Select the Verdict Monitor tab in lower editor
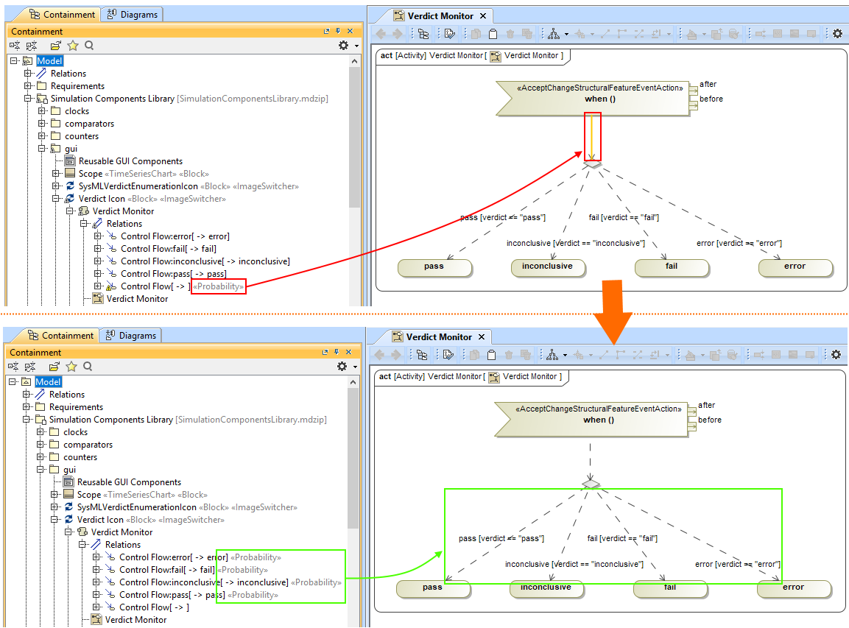 click(x=439, y=336)
